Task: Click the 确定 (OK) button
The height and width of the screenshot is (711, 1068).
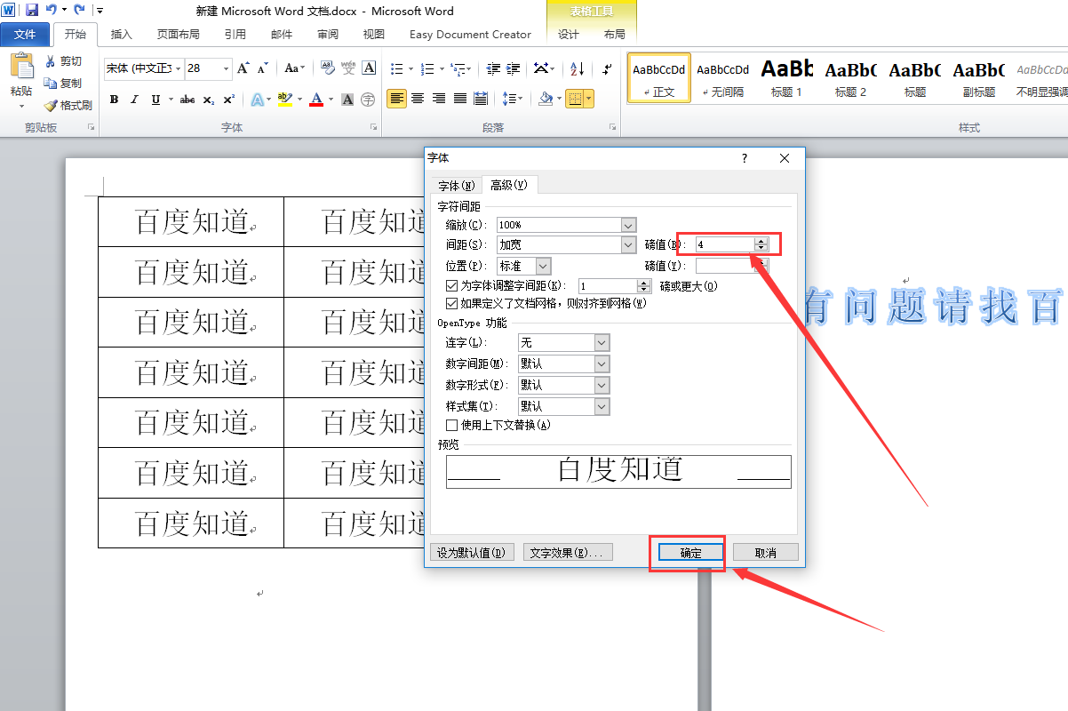Action: pyautogui.click(x=690, y=553)
